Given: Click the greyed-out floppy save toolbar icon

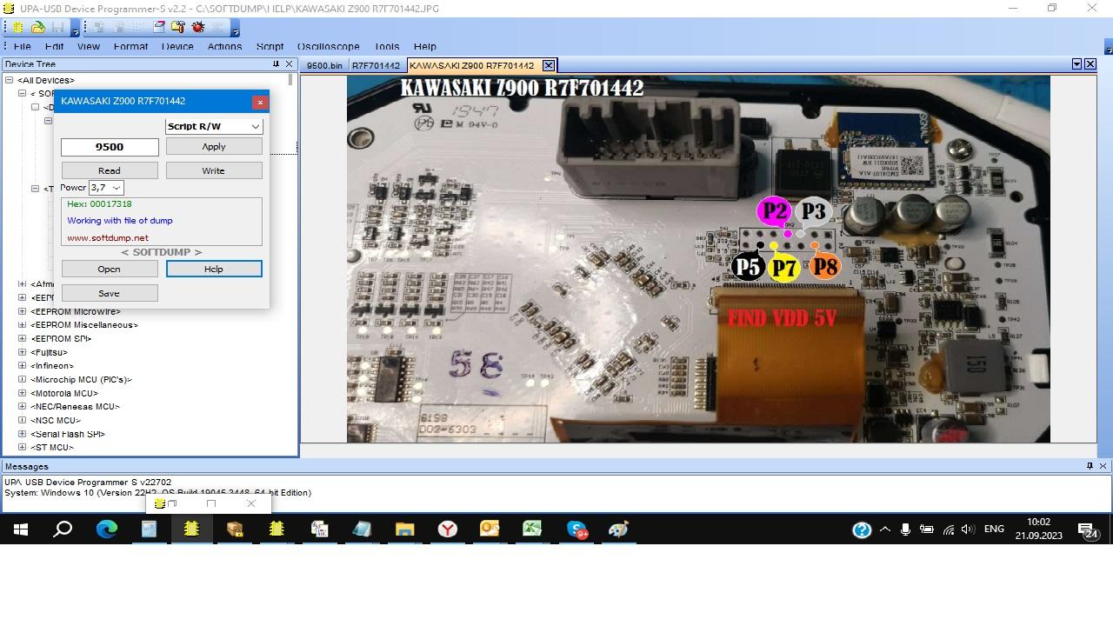Looking at the screenshot, I should 57,28.
